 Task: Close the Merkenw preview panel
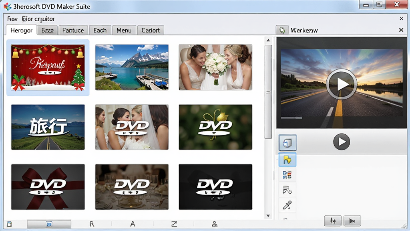401,30
